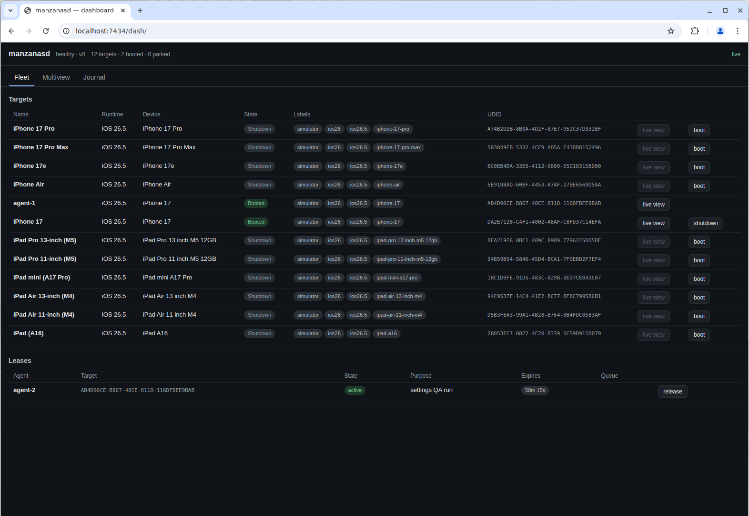Boot the iPad (A16) target
This screenshot has width=749, height=516.
(699, 335)
